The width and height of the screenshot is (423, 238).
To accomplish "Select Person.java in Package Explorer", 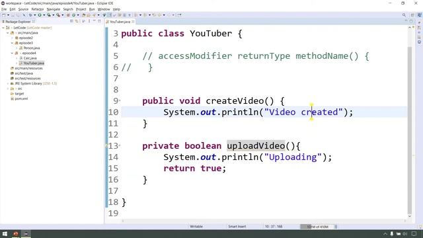I will coord(32,48).
